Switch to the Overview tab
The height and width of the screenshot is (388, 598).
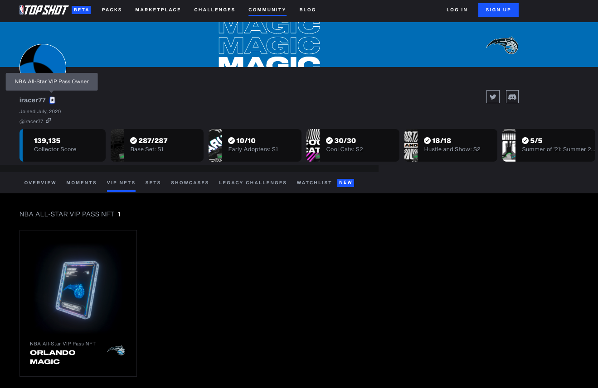[40, 183]
